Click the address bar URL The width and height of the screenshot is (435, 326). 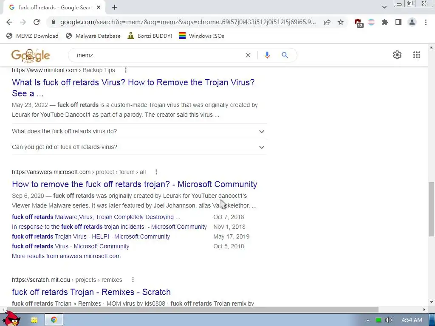point(188,22)
